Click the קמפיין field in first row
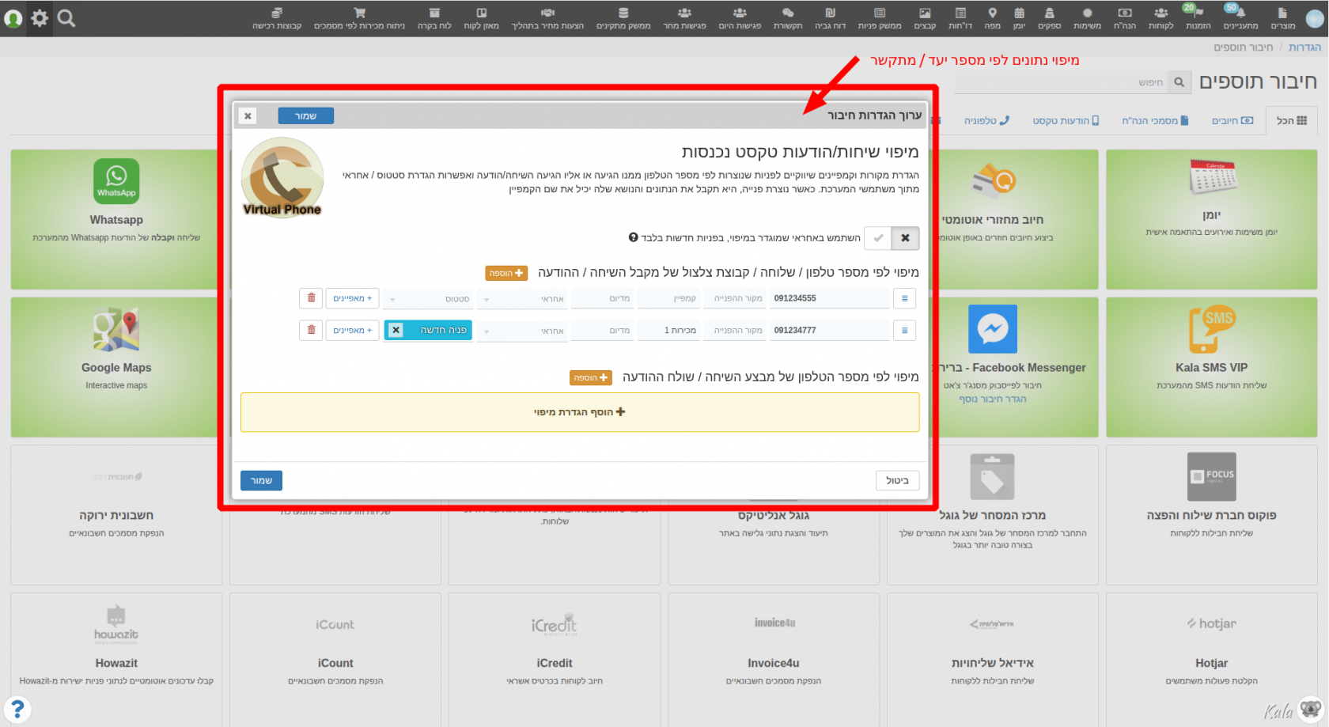This screenshot has height=727, width=1329. (x=668, y=298)
